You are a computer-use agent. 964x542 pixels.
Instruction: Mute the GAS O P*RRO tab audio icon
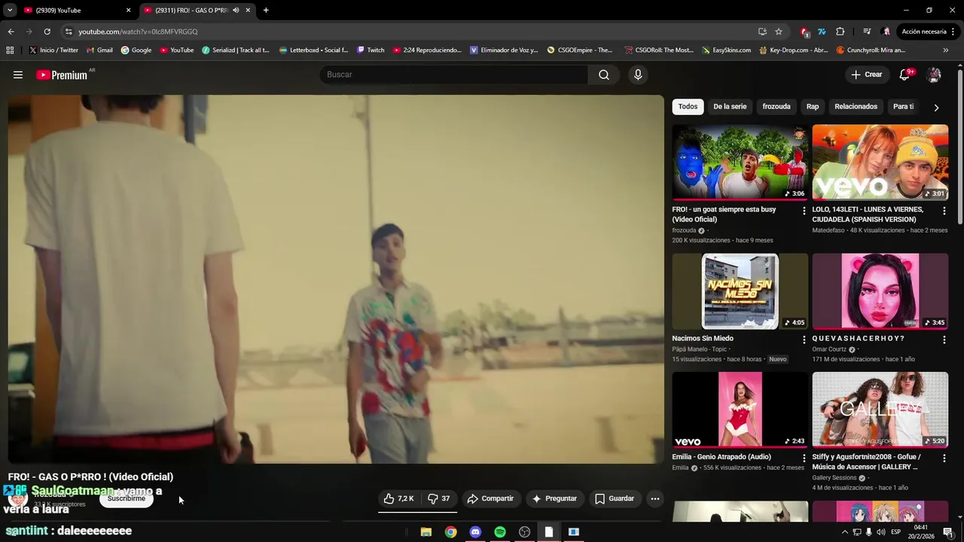[236, 11]
